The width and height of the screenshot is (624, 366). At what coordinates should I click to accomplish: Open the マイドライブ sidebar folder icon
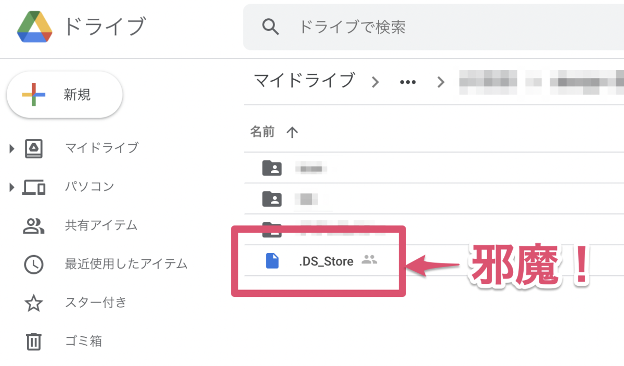[x=33, y=148]
